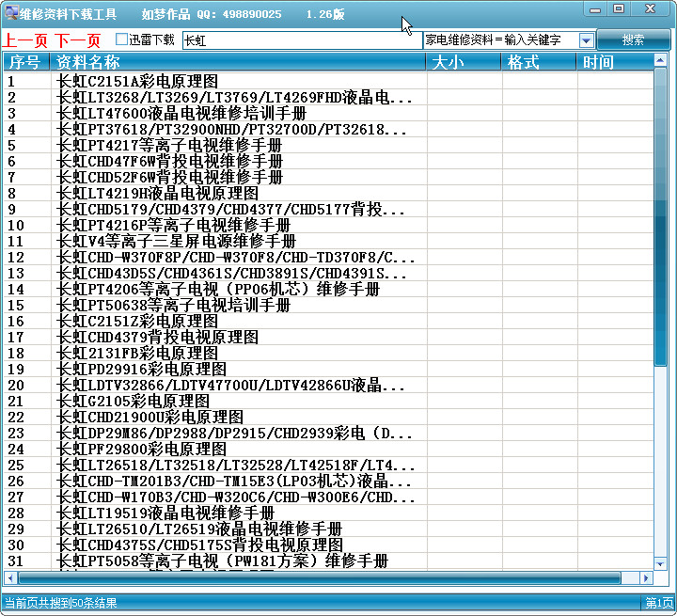677x616 pixels.
Task: Select row 长虹CHD4379背投电视原理图
Action: point(328,337)
